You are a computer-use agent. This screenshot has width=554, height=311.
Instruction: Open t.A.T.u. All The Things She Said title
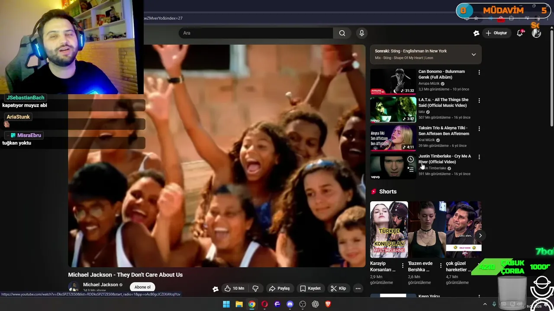tap(444, 102)
